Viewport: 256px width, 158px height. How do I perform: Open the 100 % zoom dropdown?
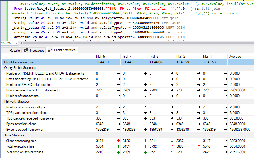pyautogui.click(x=16, y=43)
